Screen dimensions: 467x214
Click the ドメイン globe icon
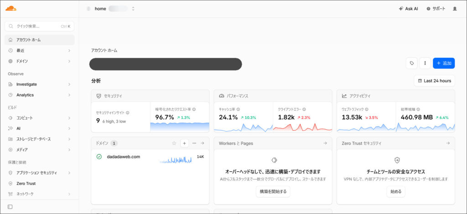pos(10,61)
